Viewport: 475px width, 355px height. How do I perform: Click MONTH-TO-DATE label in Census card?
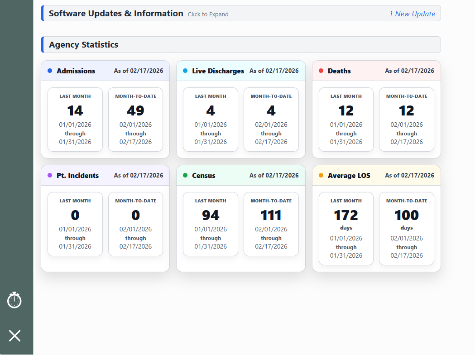271,201
